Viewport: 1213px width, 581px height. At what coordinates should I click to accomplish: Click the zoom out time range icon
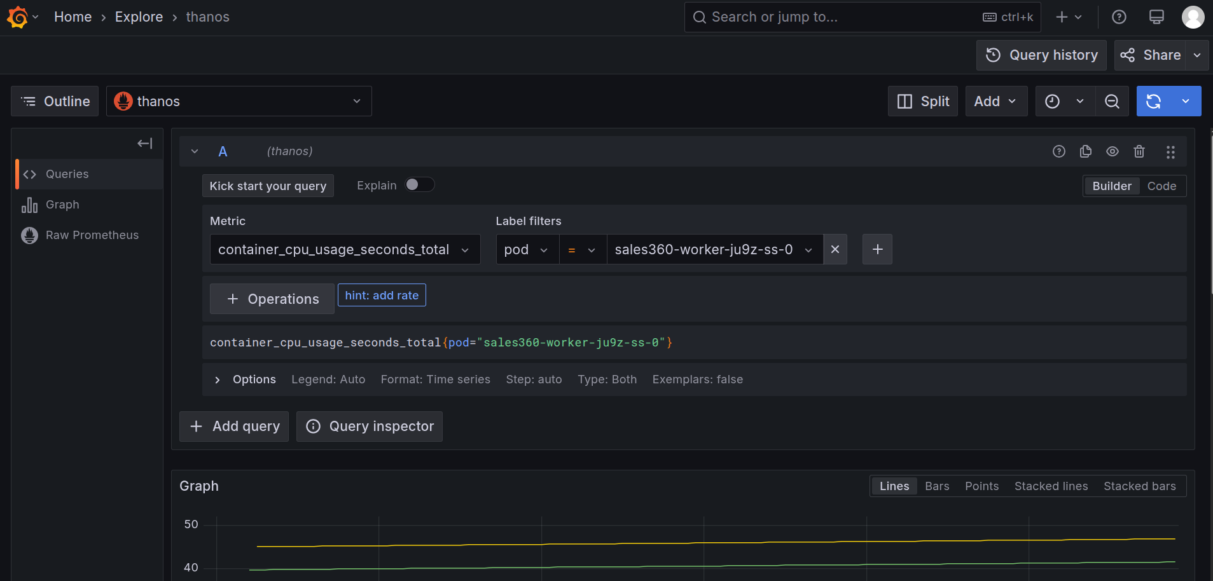(1111, 102)
